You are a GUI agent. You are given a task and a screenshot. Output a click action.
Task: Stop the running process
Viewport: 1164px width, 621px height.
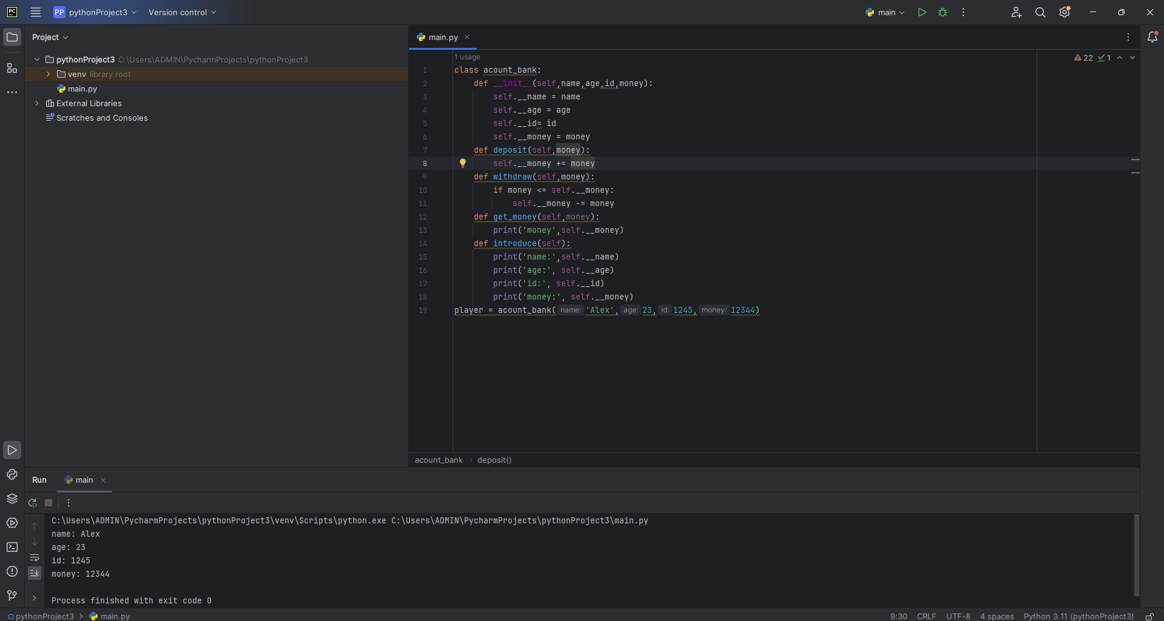pos(49,503)
